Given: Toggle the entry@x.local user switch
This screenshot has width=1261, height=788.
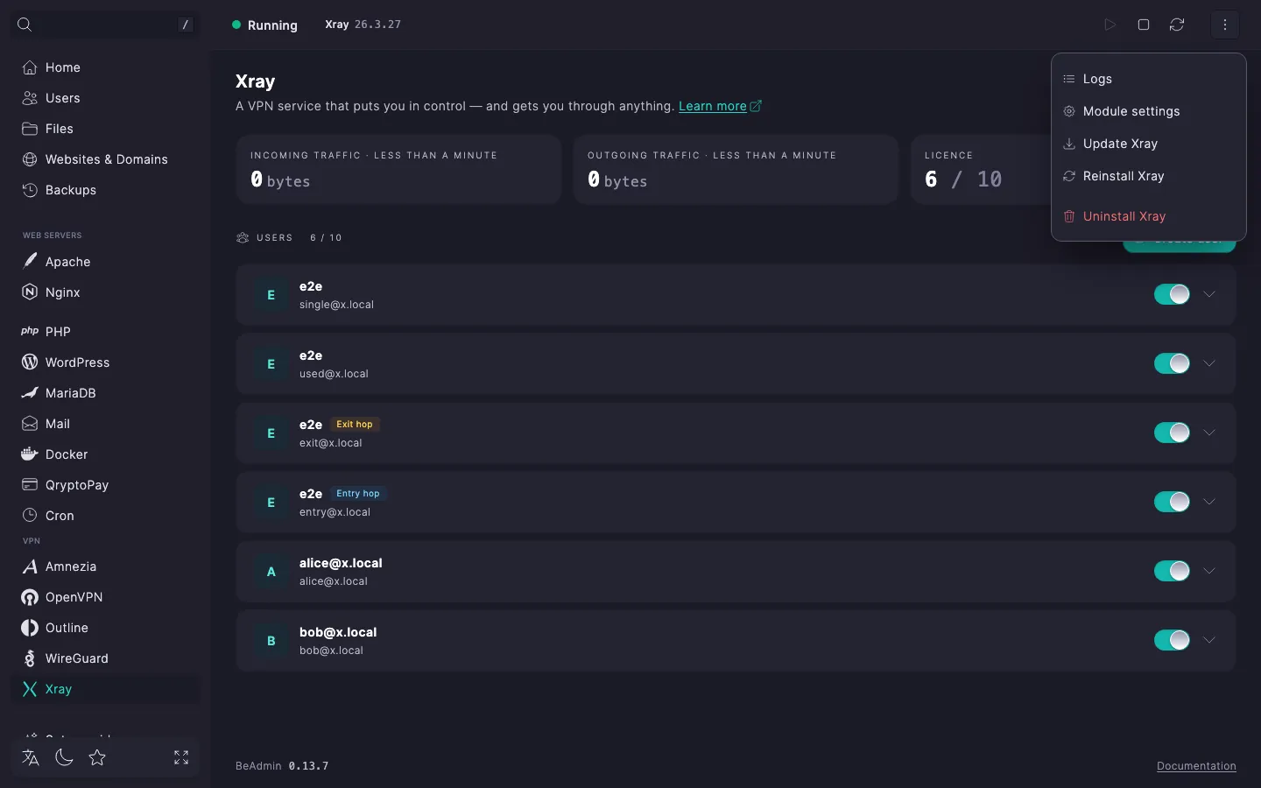Looking at the screenshot, I should (1172, 502).
